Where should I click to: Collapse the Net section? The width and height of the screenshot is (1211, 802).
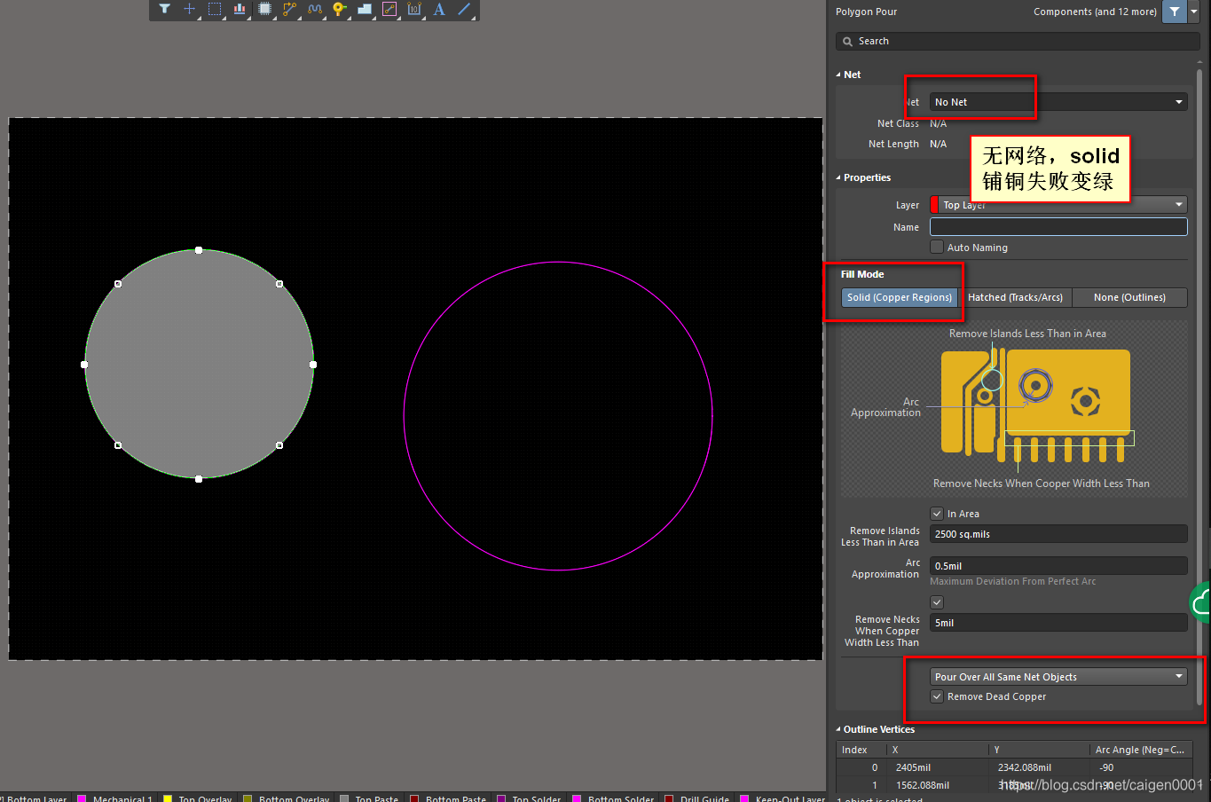838,75
